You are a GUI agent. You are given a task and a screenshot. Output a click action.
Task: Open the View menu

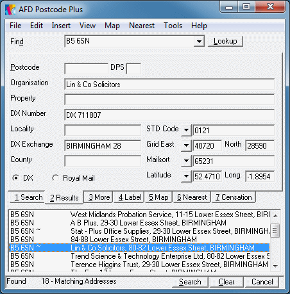click(x=87, y=26)
